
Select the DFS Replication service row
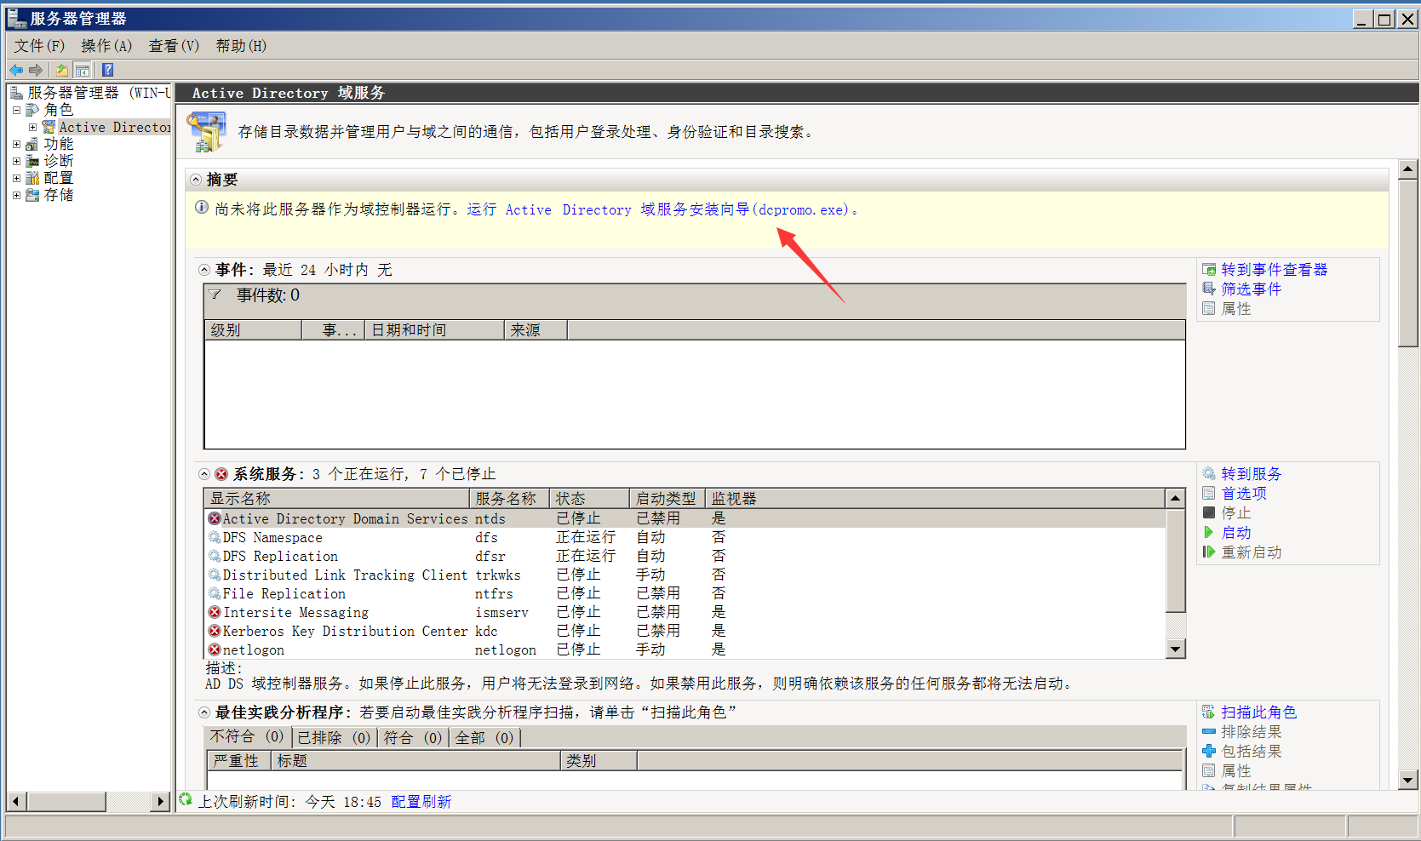tap(685, 556)
